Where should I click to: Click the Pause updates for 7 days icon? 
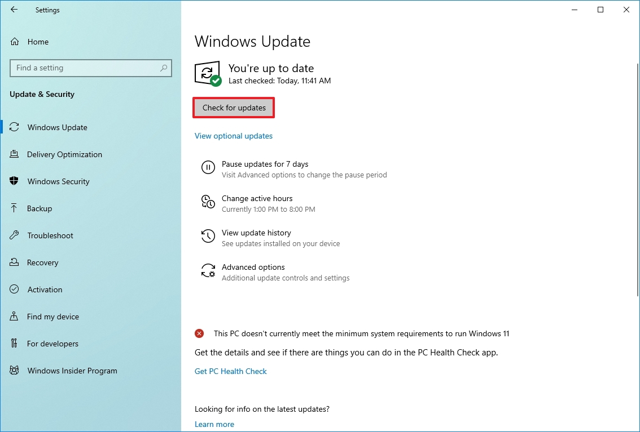208,167
